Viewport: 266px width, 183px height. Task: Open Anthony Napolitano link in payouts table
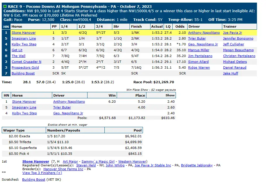69,102
